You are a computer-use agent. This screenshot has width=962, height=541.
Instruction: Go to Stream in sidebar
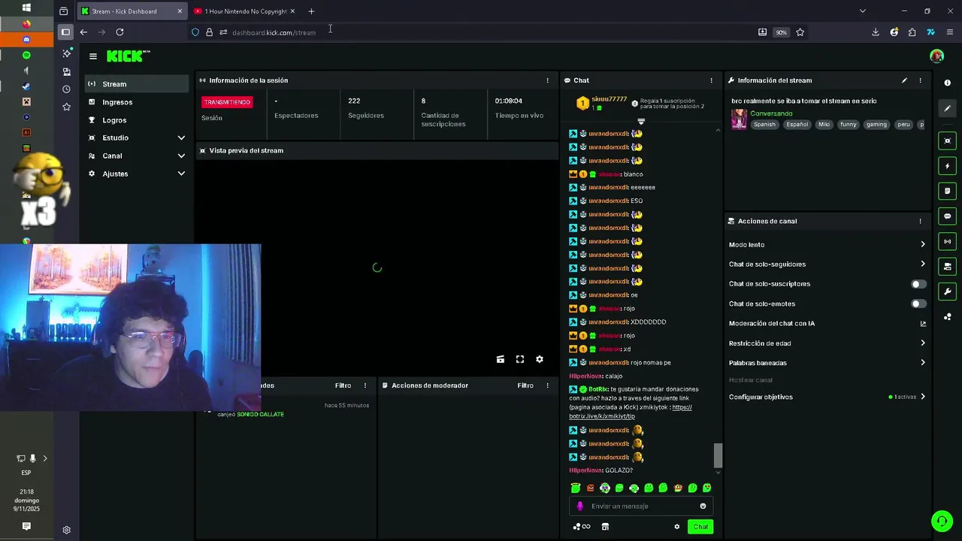tap(137, 84)
